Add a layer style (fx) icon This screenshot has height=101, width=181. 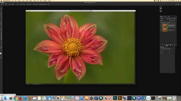tap(165, 45)
